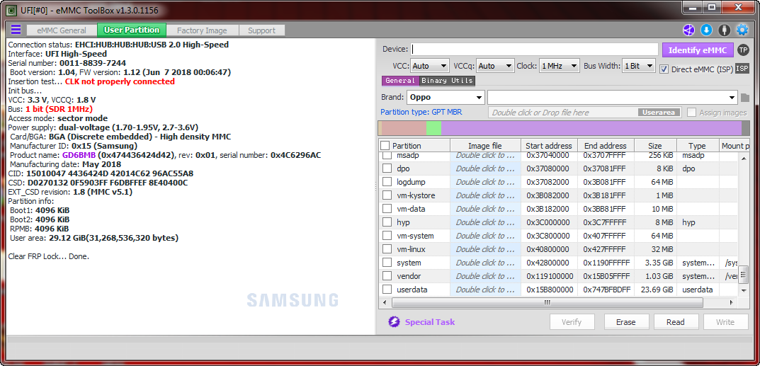Image resolution: width=760 pixels, height=366 pixels.
Task: Click the Special Task link
Action: click(x=430, y=322)
